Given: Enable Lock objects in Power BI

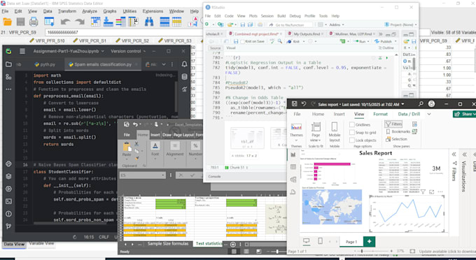Looking at the screenshot, I should [352, 140].
